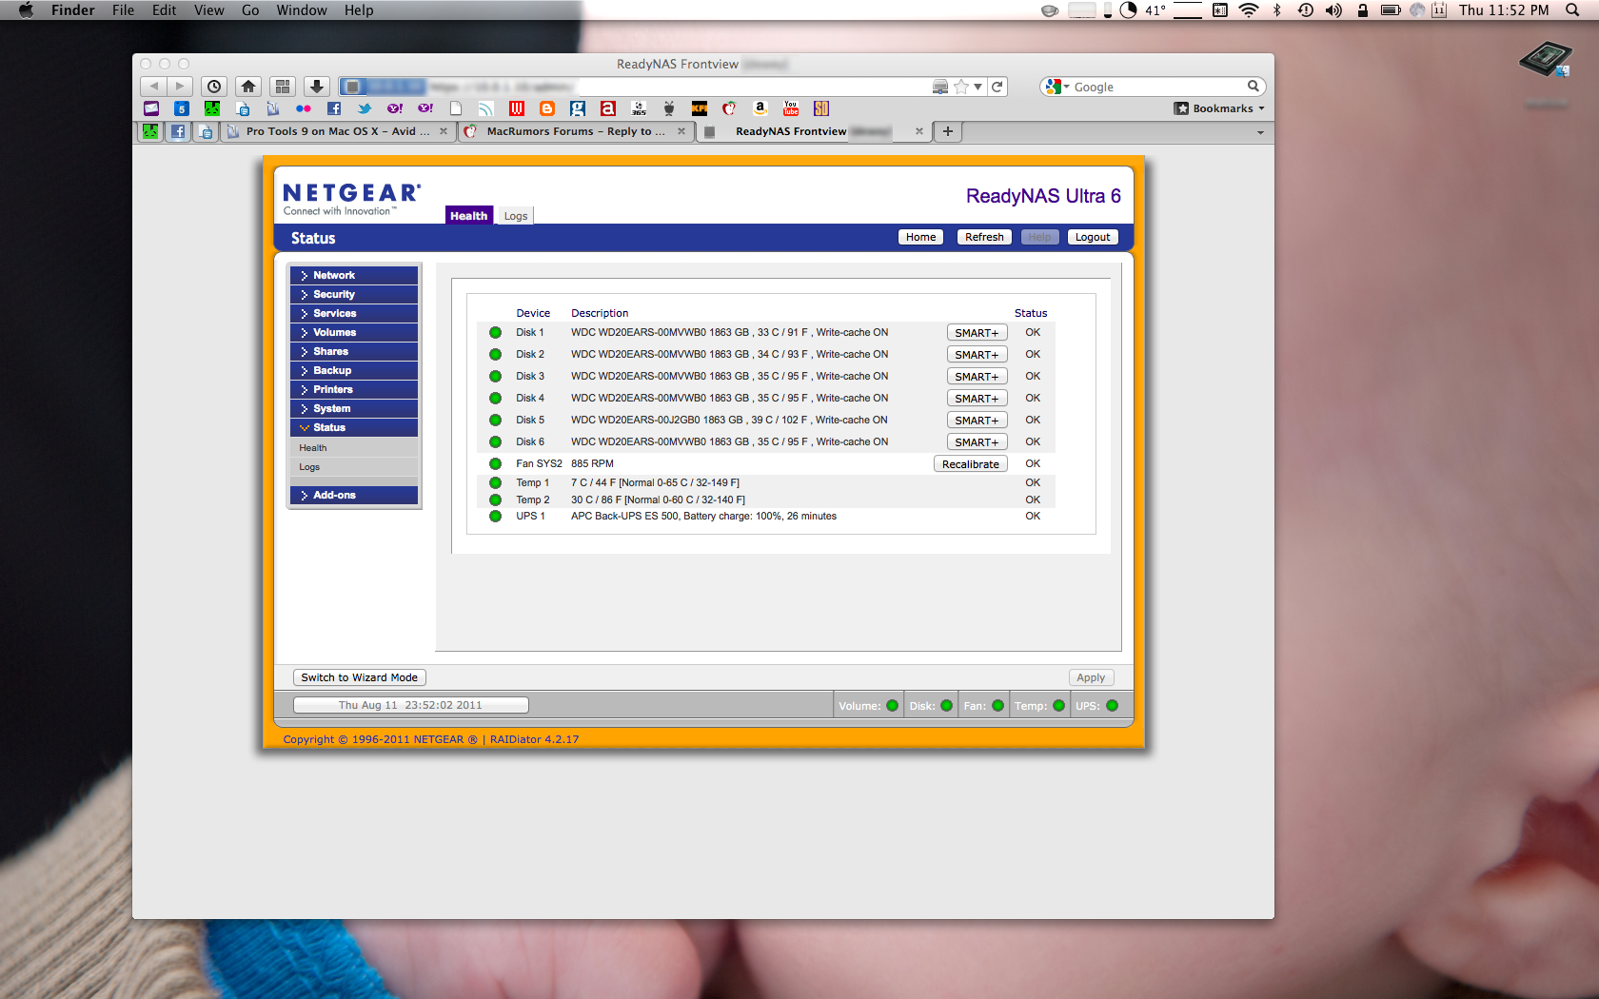This screenshot has width=1599, height=999.
Task: Expand the Printers sidebar section
Action: point(354,389)
